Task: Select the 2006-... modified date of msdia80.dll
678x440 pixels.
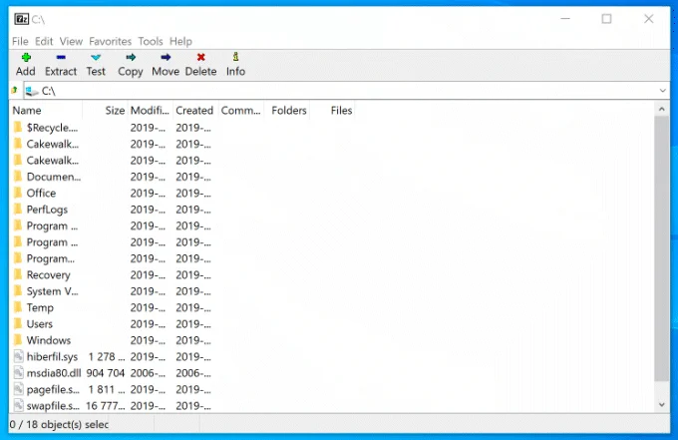Action: (x=148, y=373)
